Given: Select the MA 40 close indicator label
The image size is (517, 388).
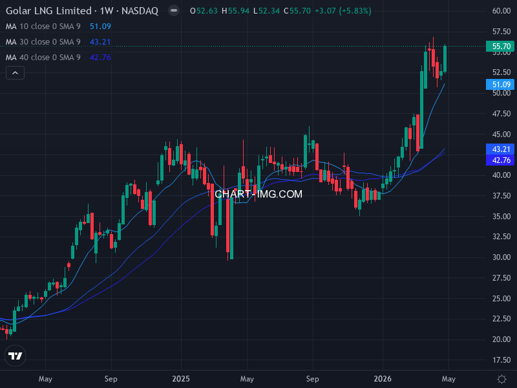Looking at the screenshot, I should pos(43,58).
